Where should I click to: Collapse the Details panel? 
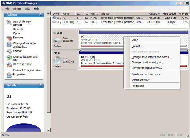tap(40, 86)
